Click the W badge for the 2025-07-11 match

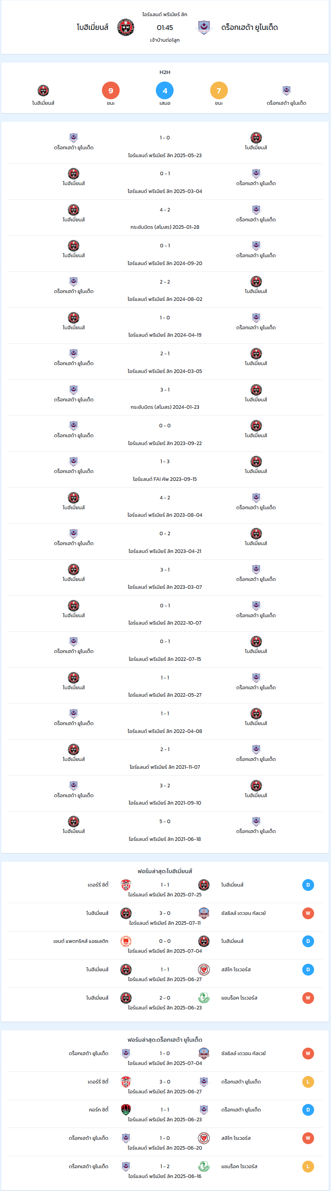tap(308, 913)
